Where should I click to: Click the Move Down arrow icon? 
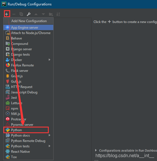point(43,14)
